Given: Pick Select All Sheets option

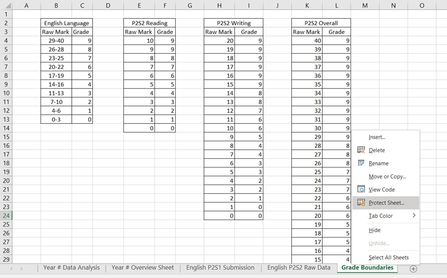Looking at the screenshot, I should click(x=388, y=257).
